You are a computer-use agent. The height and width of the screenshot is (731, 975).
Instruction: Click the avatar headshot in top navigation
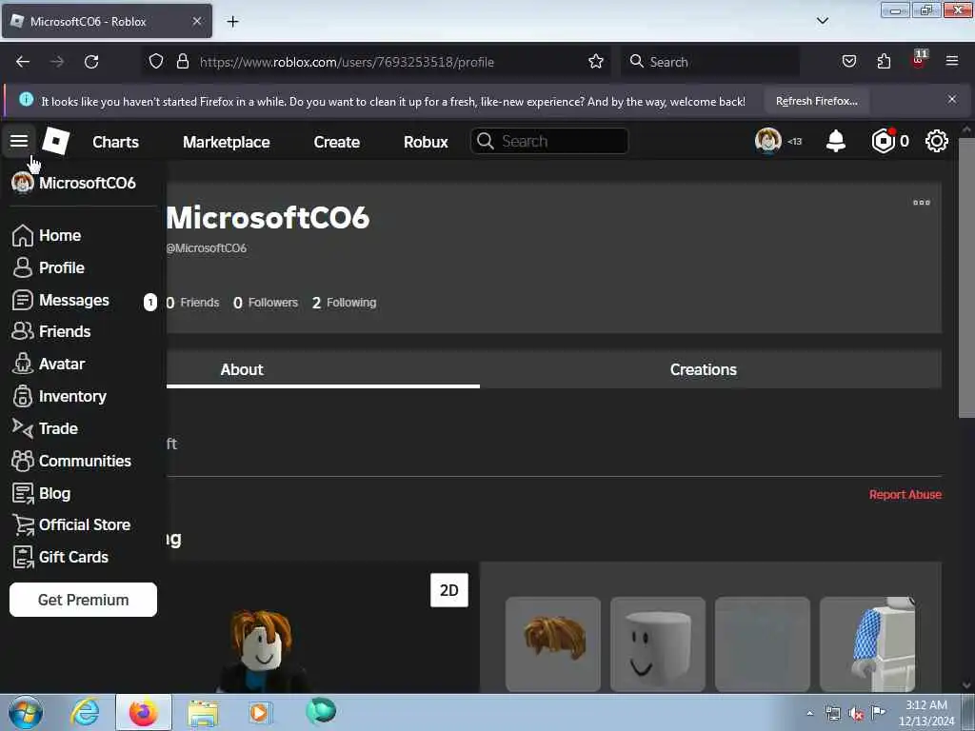pyautogui.click(x=768, y=141)
